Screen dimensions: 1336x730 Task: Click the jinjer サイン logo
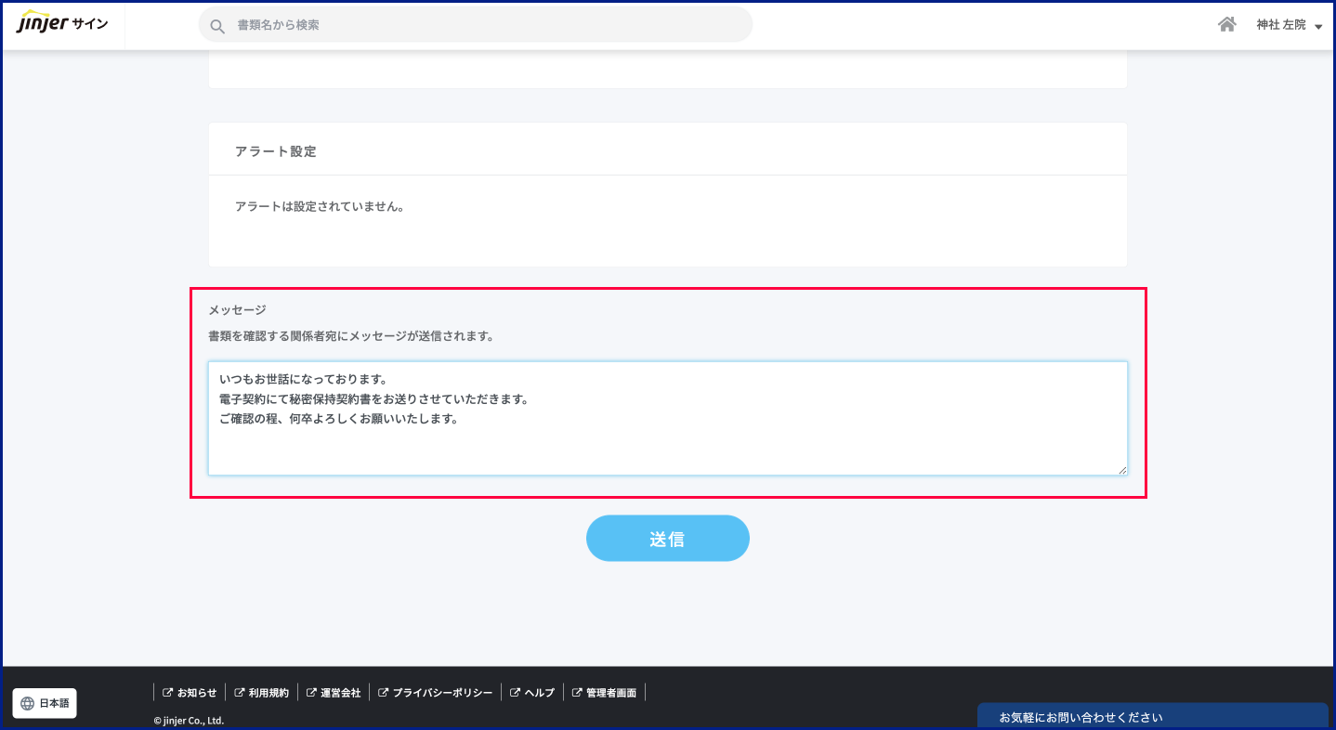(x=62, y=24)
